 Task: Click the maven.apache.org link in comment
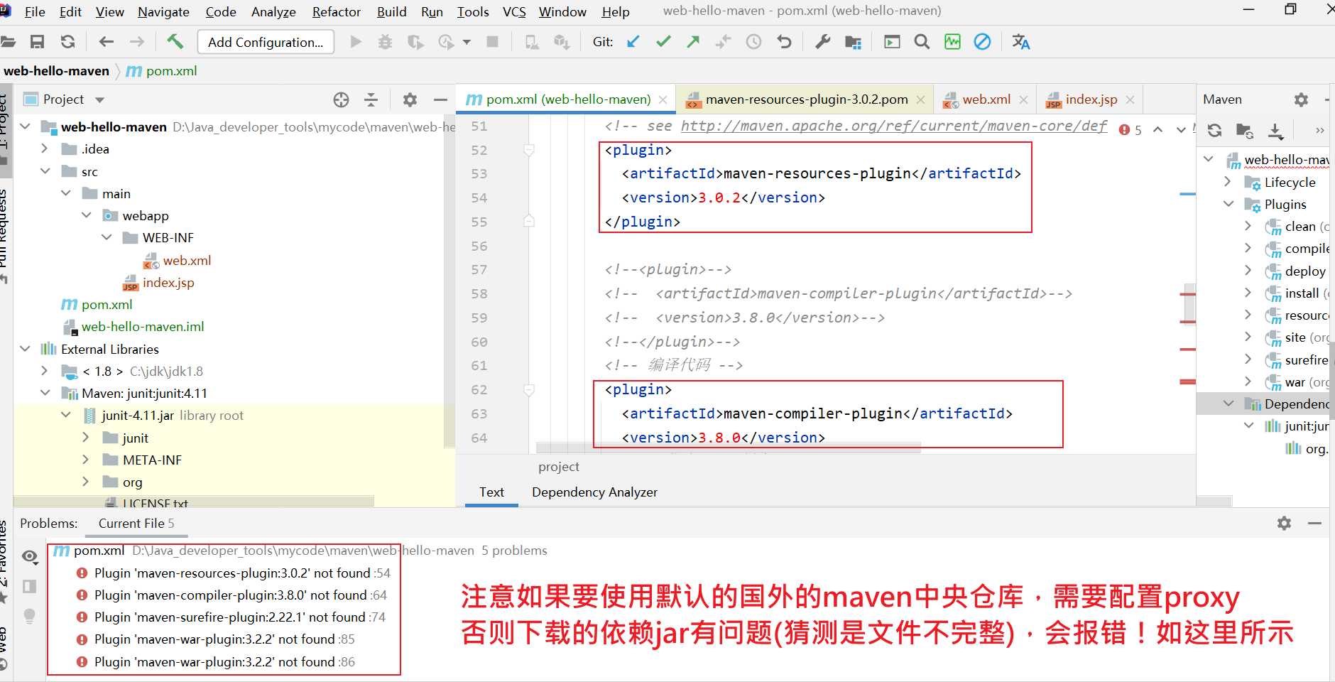pyautogui.click(x=893, y=126)
